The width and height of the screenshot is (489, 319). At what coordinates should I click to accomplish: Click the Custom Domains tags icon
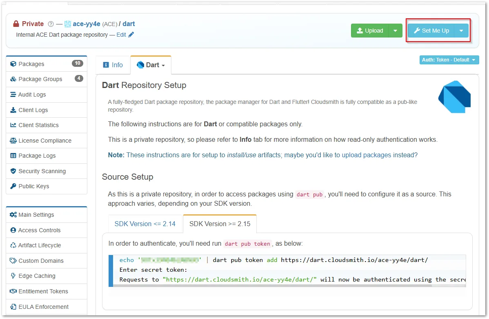pos(13,260)
